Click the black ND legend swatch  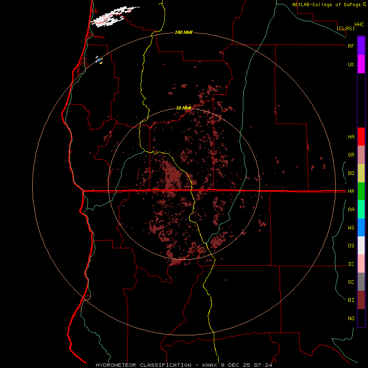point(361,318)
